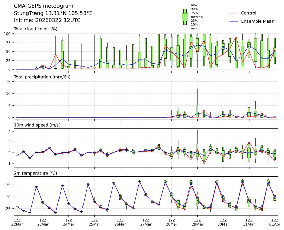Click the "Total cloud cover (%)" panel title
Viewport: 284px width, 230px height.
click(35, 29)
